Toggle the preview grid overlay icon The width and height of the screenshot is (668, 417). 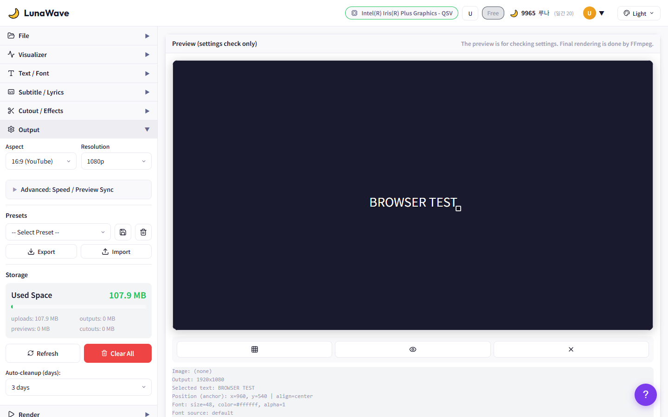tap(254, 349)
